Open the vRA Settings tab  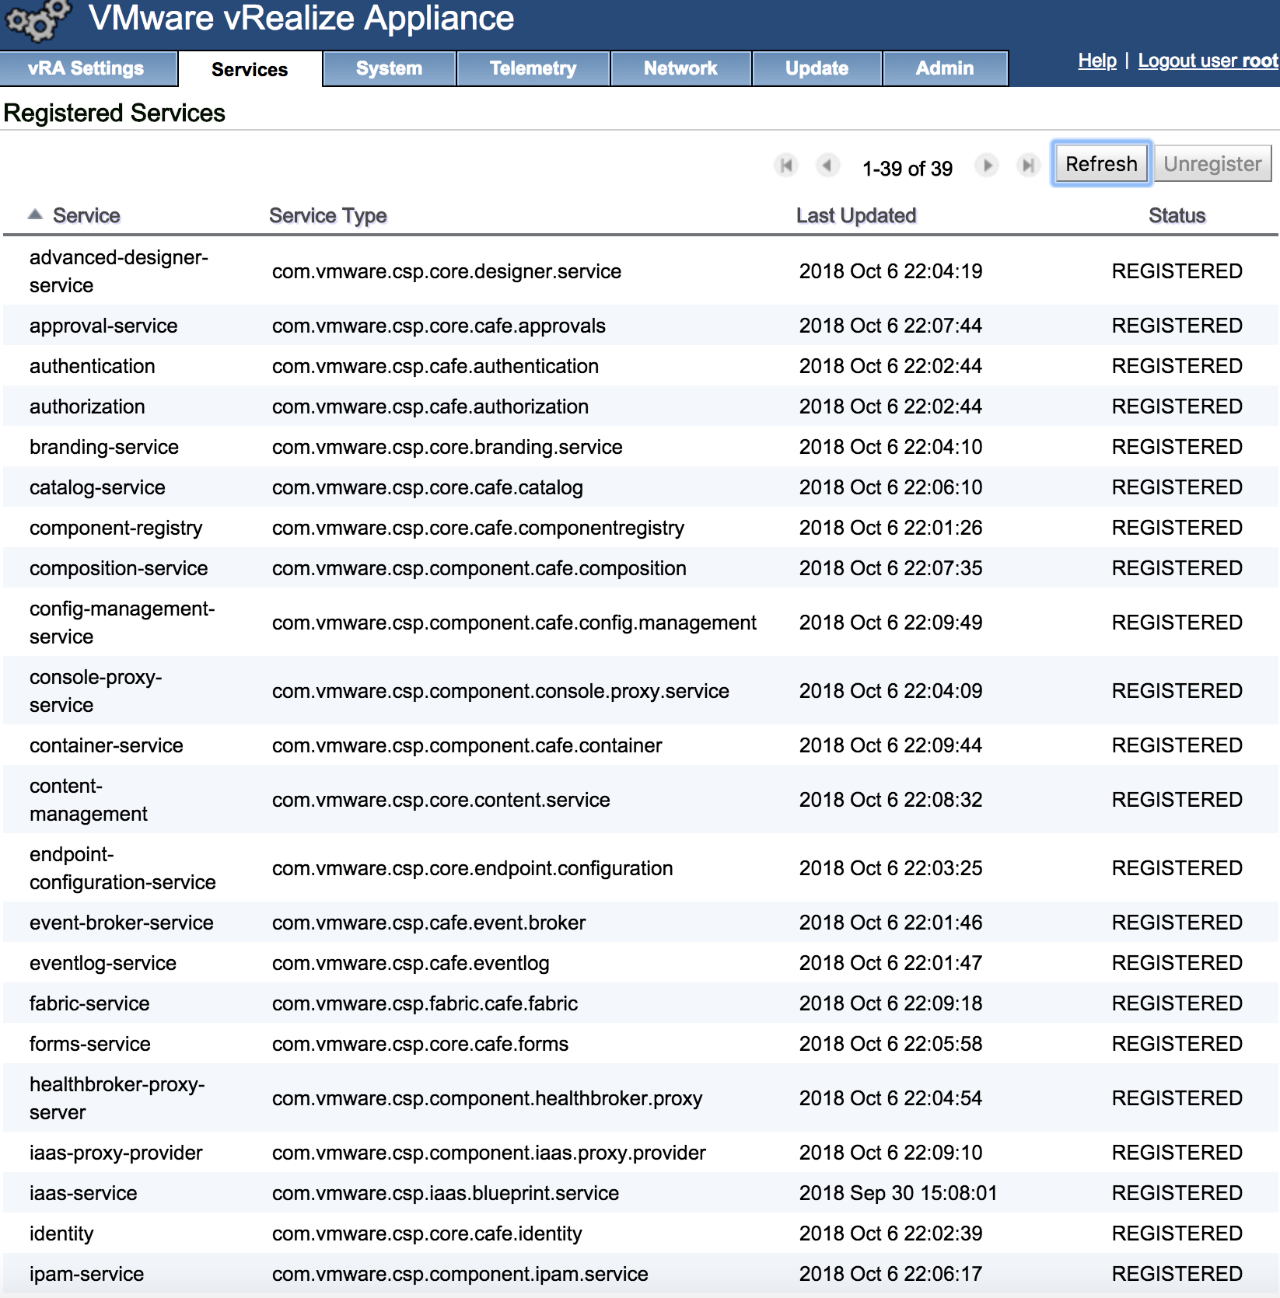[x=86, y=68]
